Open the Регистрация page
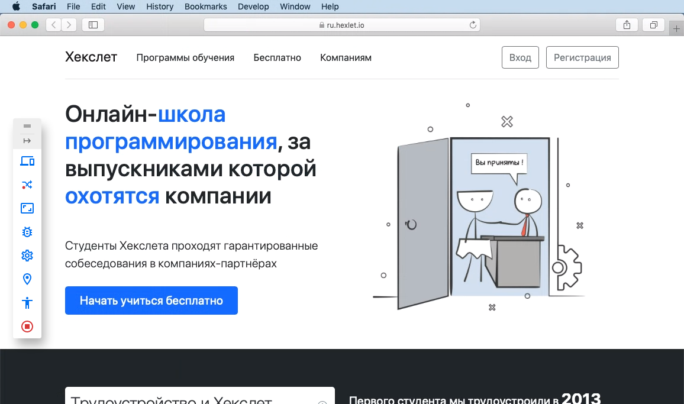Image resolution: width=684 pixels, height=404 pixels. tap(582, 57)
